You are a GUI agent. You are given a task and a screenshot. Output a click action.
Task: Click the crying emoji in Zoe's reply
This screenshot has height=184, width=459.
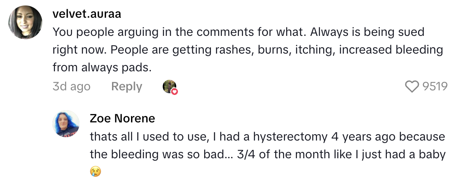click(96, 171)
